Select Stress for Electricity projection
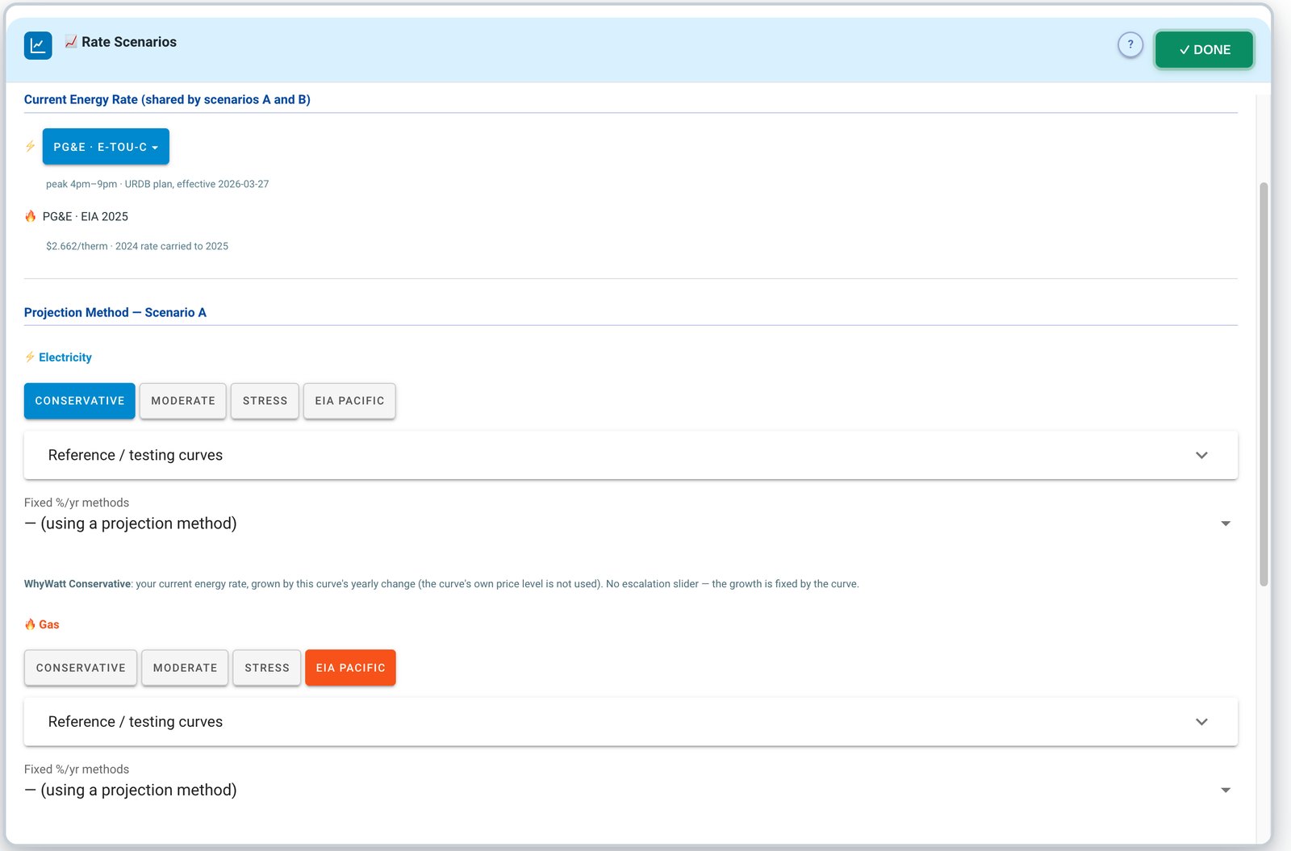The image size is (1291, 851). (265, 401)
